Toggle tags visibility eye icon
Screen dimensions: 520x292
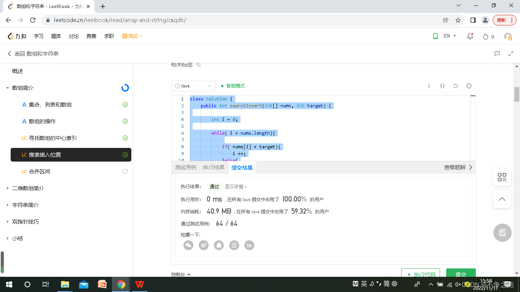tap(198, 65)
